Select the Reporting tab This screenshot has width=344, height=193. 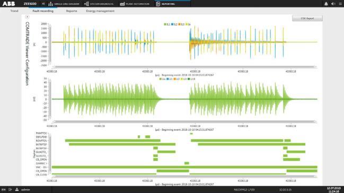[x=172, y=4]
